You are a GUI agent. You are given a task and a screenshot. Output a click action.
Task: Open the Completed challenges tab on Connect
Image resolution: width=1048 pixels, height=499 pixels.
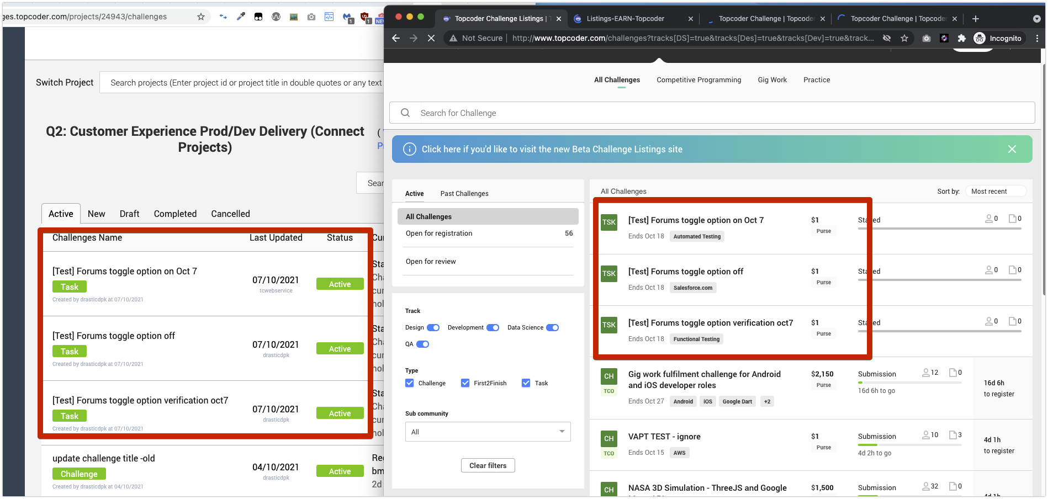click(x=175, y=214)
